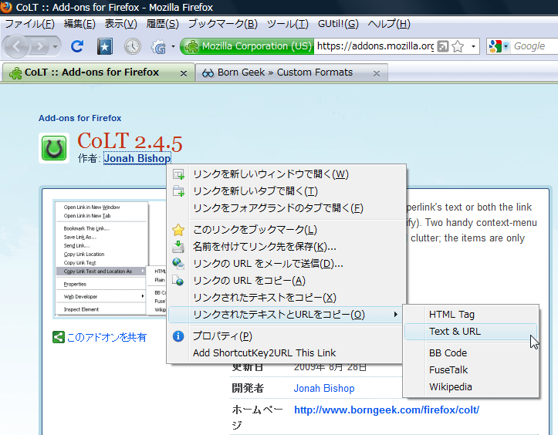Open the borngeek.com/firefox/colt homepage link

click(x=387, y=410)
